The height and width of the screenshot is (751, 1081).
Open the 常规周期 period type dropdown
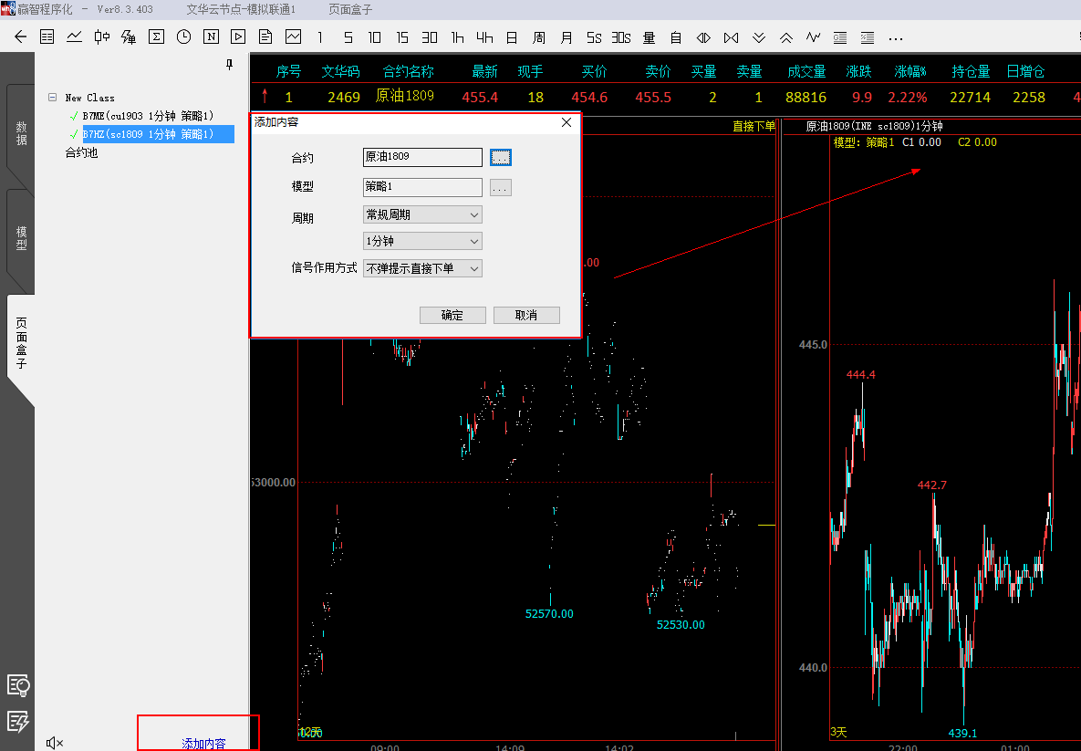(x=421, y=214)
